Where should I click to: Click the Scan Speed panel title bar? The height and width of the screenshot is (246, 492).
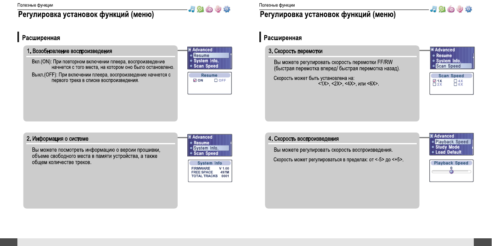(x=452, y=76)
